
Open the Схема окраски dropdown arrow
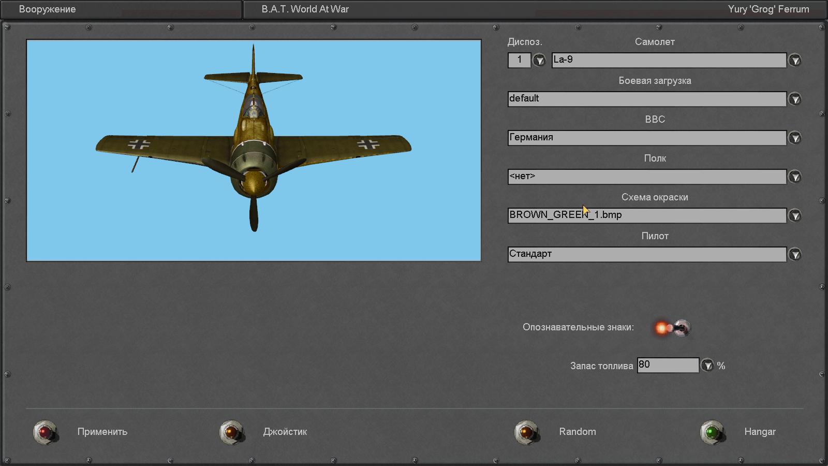795,215
